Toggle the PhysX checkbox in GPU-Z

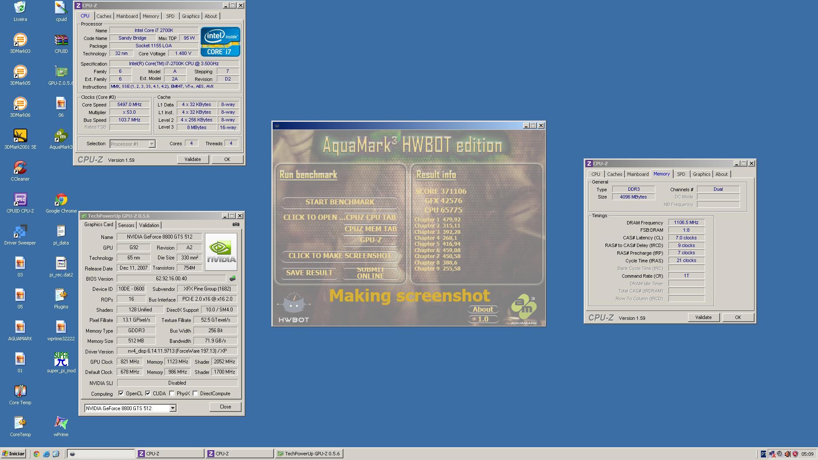point(172,393)
